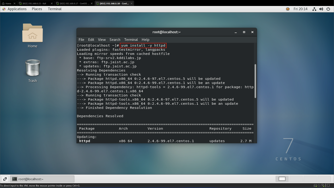The height and width of the screenshot is (188, 334).
Task: Click VMware network adapter status icon
Action: pyautogui.click(x=323, y=186)
